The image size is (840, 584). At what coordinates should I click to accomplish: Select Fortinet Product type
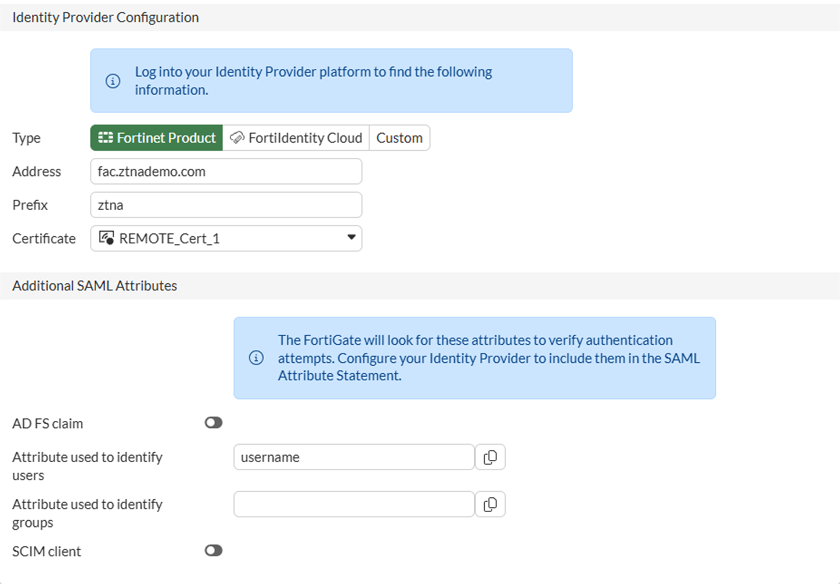pyautogui.click(x=157, y=138)
